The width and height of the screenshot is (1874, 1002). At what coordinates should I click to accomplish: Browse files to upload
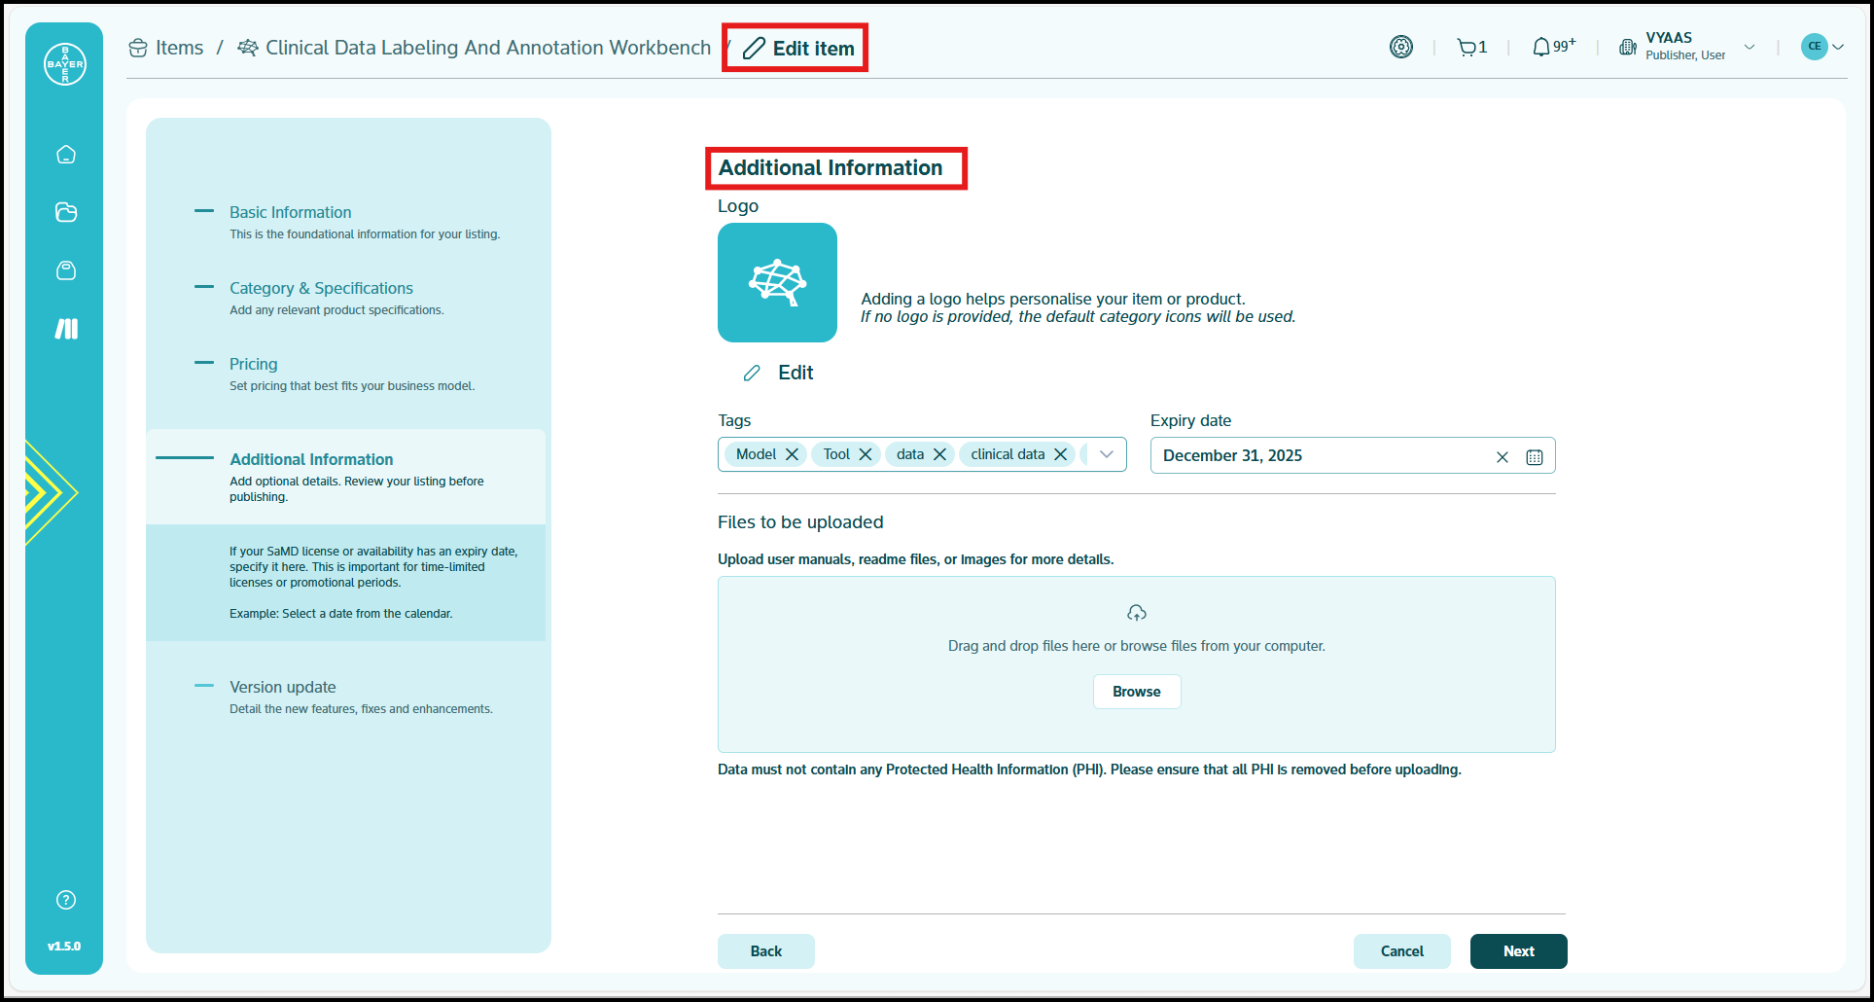click(1136, 691)
